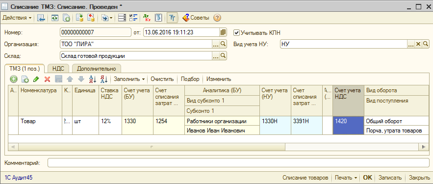
Task: Sort ascending А-Я icon
Action: click(93, 79)
